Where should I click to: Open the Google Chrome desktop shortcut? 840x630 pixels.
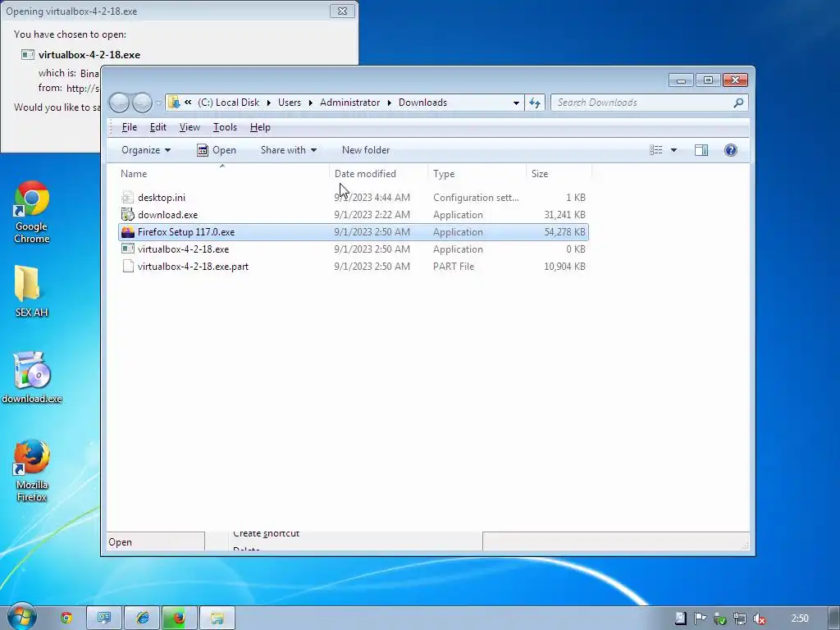[x=32, y=211]
